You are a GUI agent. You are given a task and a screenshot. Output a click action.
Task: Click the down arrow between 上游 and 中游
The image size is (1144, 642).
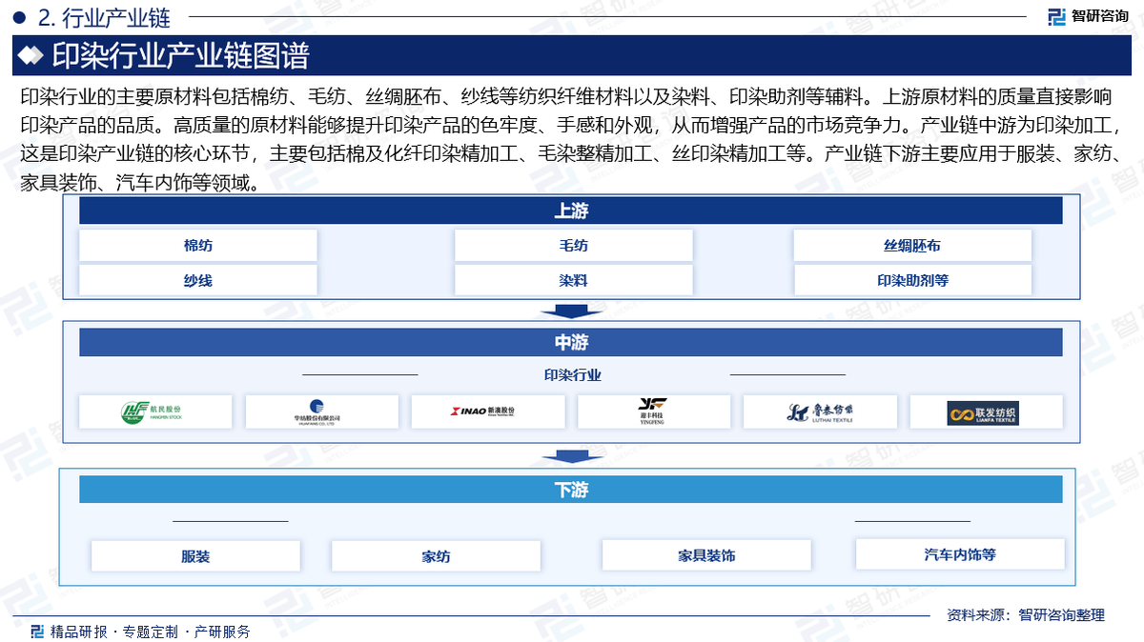571,311
